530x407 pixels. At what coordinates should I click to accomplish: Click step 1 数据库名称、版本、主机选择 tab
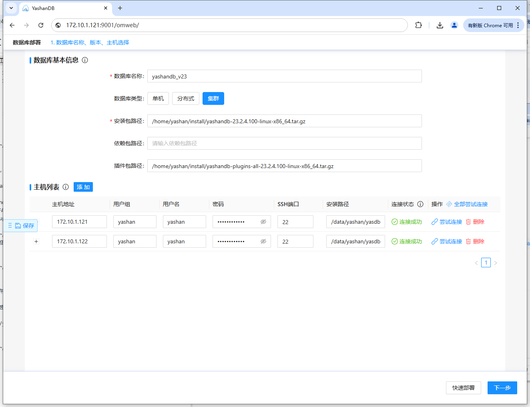tap(90, 42)
